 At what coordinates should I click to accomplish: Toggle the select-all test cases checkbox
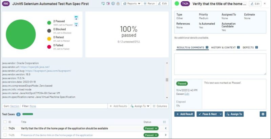(x=5, y=122)
